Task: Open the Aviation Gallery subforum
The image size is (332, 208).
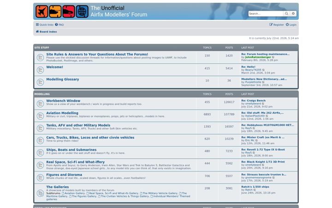Action: coord(73,193)
